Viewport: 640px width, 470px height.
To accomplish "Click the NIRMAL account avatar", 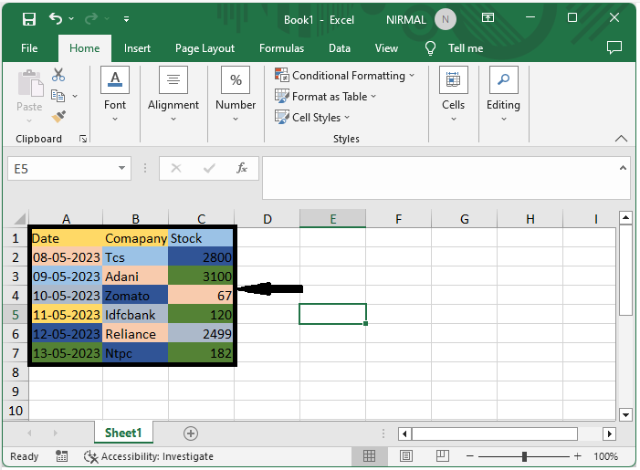I will (446, 19).
